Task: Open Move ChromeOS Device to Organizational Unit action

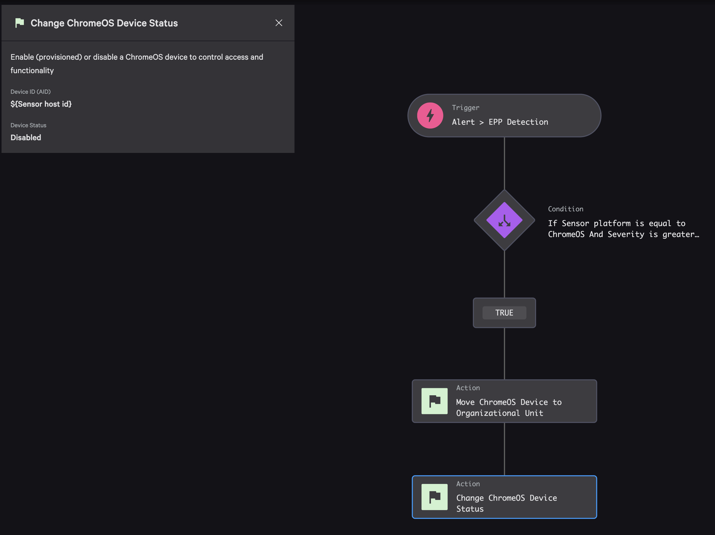Action: pos(504,401)
